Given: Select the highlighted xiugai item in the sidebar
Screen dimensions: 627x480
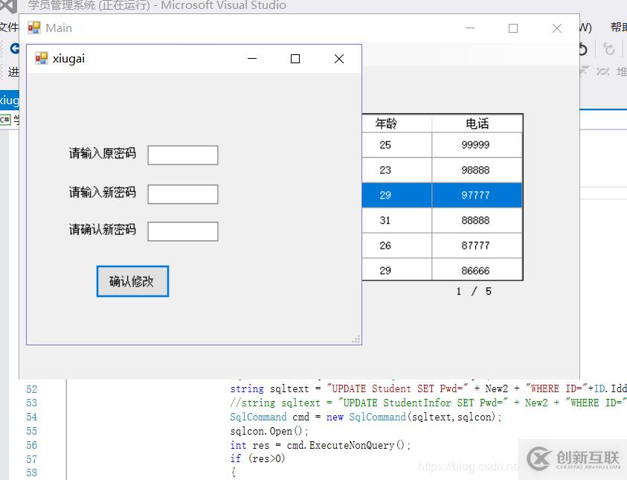Looking at the screenshot, I should click(7, 100).
